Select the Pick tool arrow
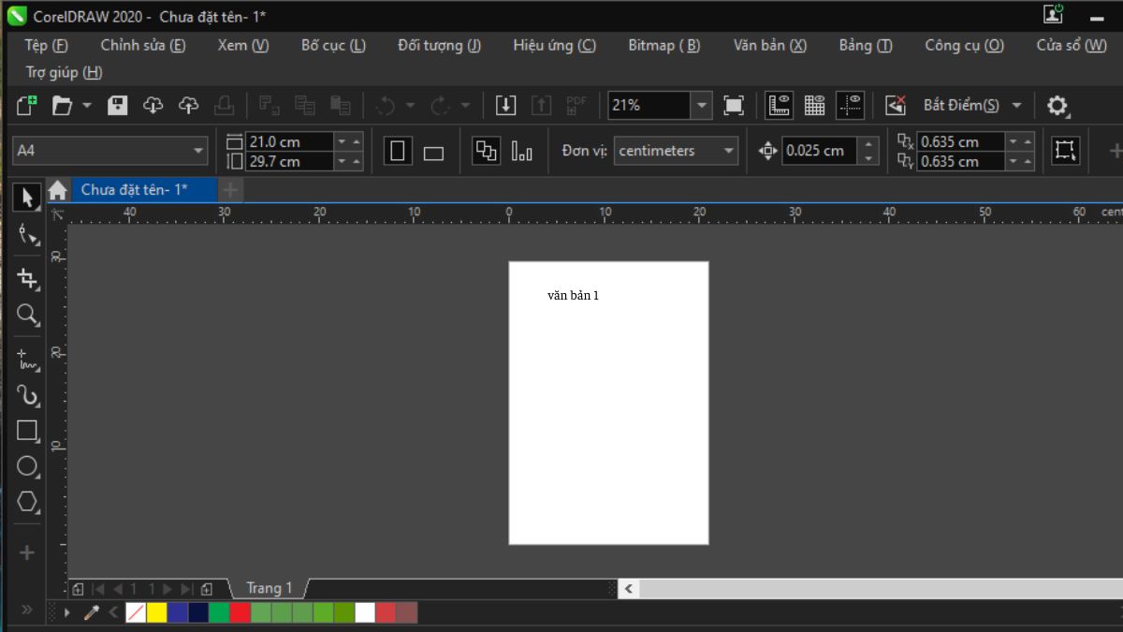 coord(26,198)
